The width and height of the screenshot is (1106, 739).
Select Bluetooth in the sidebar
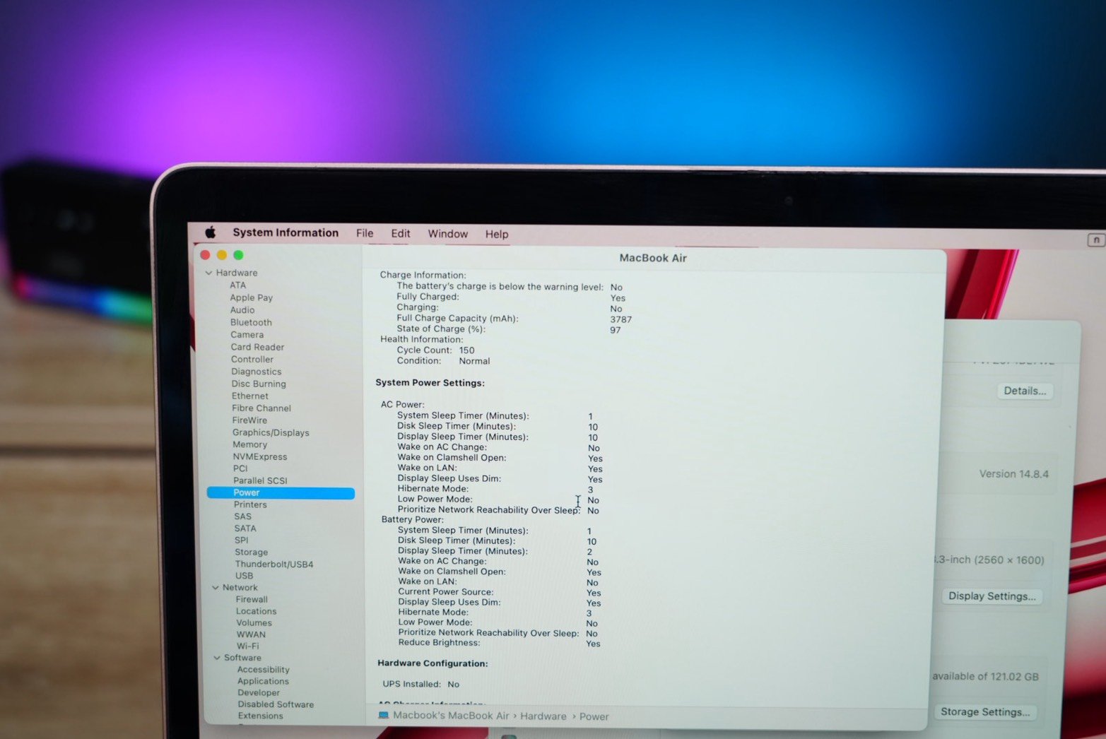tap(251, 322)
